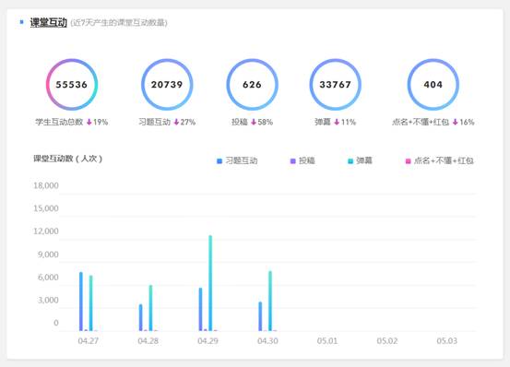Click the 3,000 y-axis value

click(x=48, y=300)
